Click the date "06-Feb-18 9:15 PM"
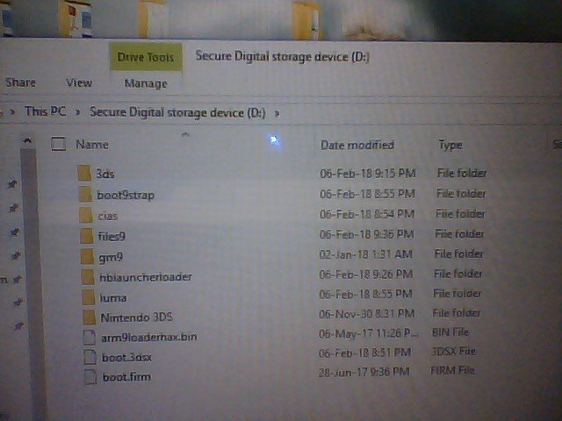The height and width of the screenshot is (421, 562). pos(368,174)
